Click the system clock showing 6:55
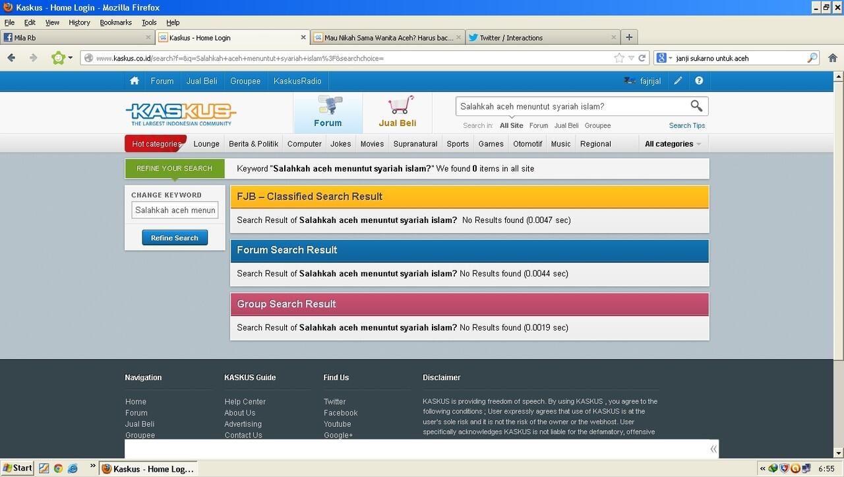The image size is (844, 477). pyautogui.click(x=826, y=469)
